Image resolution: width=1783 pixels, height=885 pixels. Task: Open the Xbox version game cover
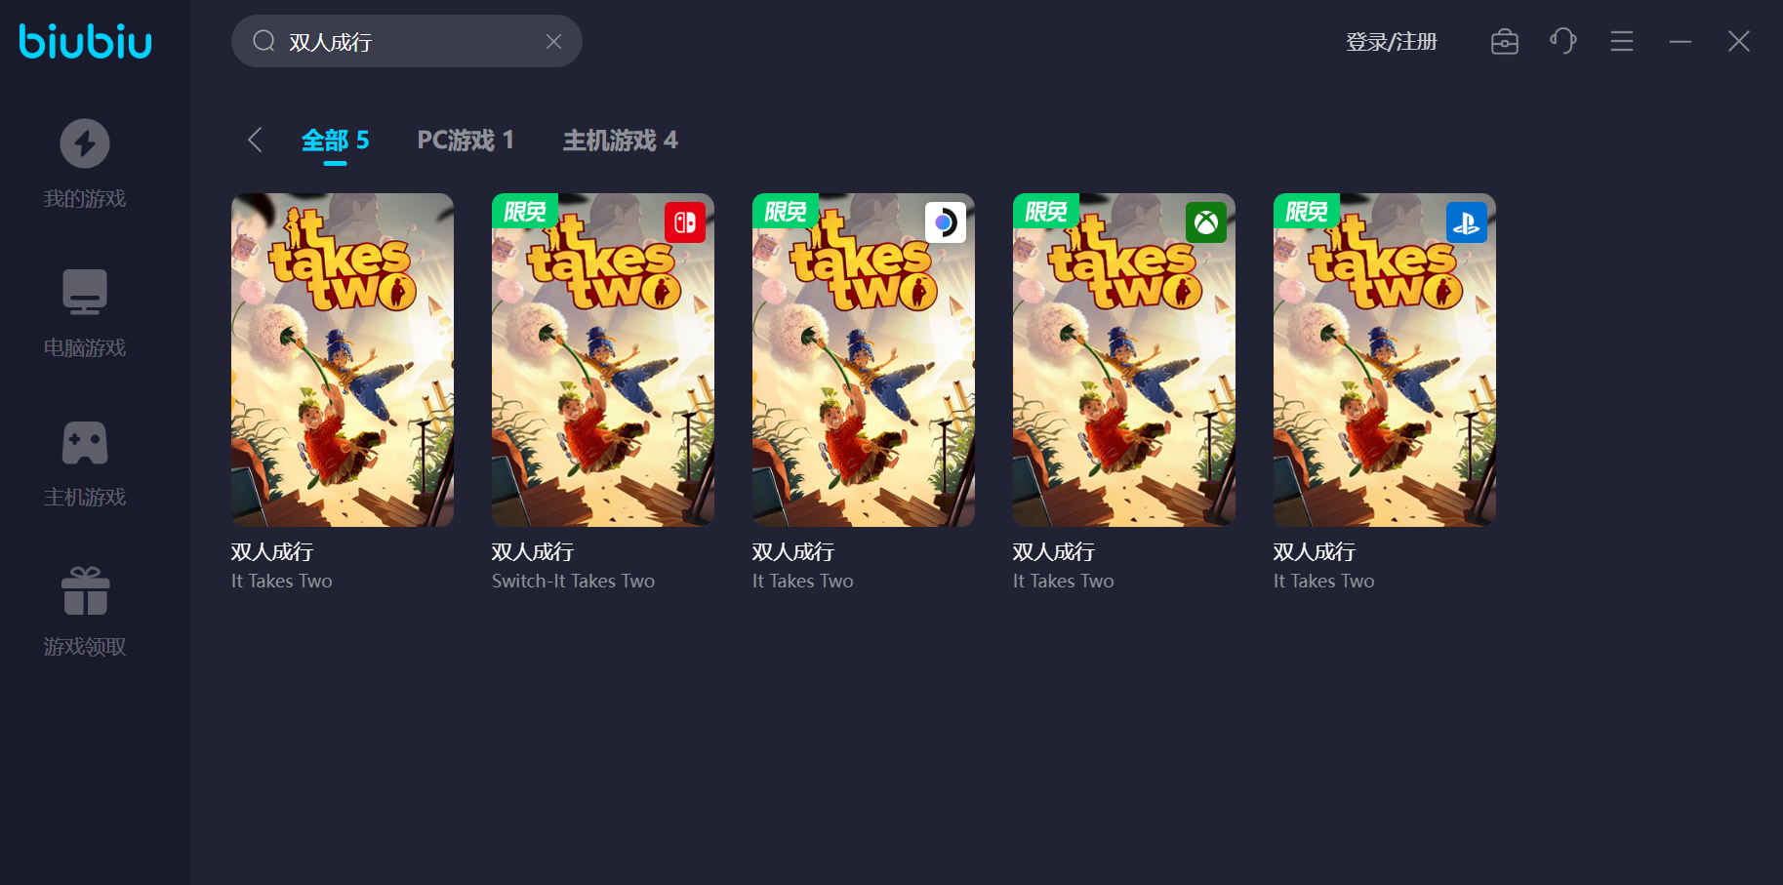[x=1124, y=360]
